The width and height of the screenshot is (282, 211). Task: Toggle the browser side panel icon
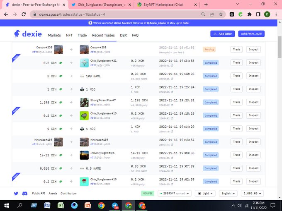[258, 14]
